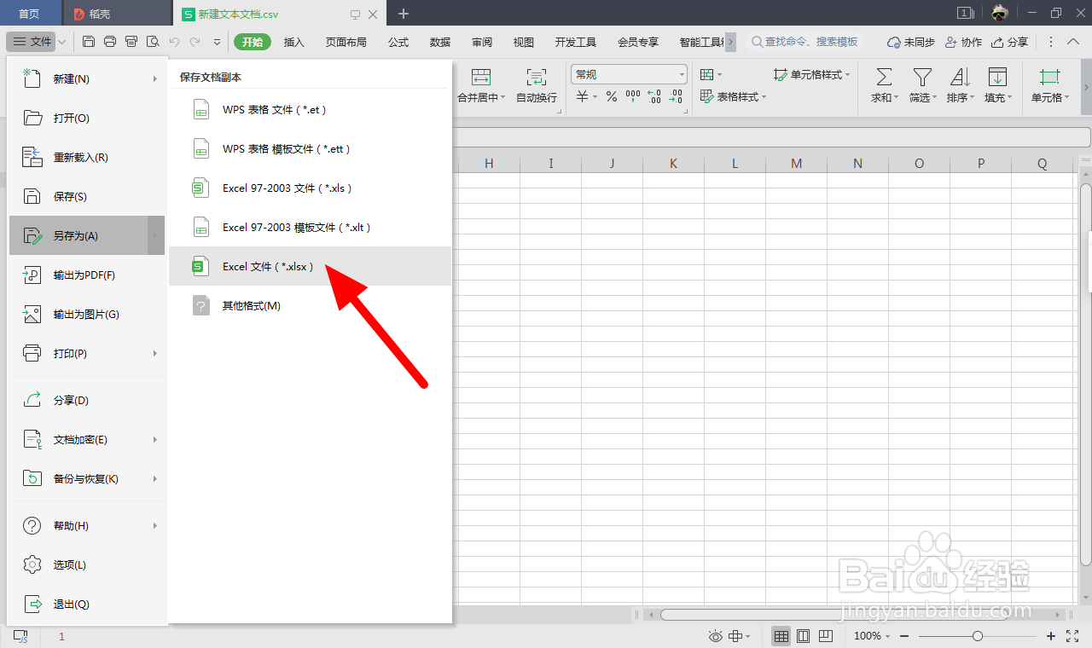Viewport: 1092px width, 648px height.
Task: Choose 其他格式(M) option
Action: click(311, 306)
